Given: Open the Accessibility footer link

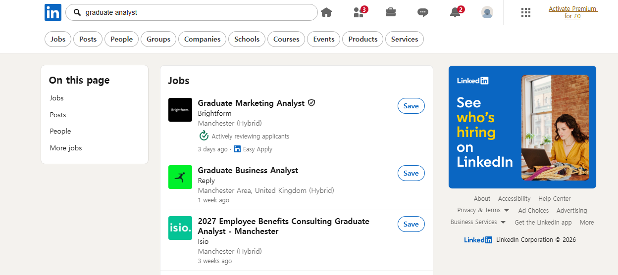Looking at the screenshot, I should [x=514, y=199].
